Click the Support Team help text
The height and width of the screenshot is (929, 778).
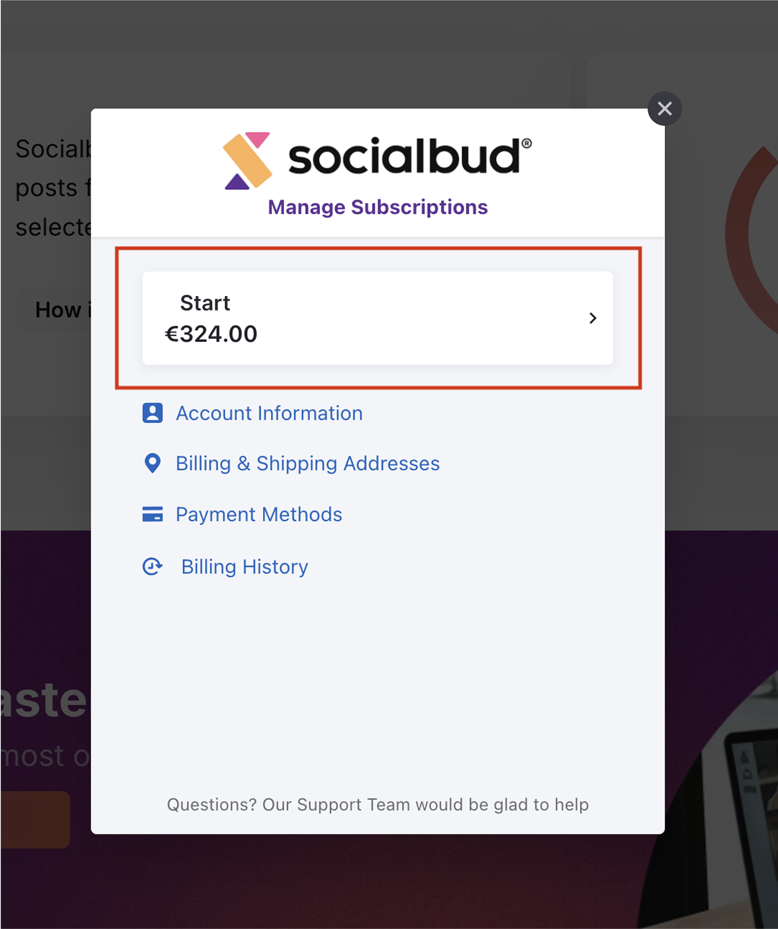(378, 804)
